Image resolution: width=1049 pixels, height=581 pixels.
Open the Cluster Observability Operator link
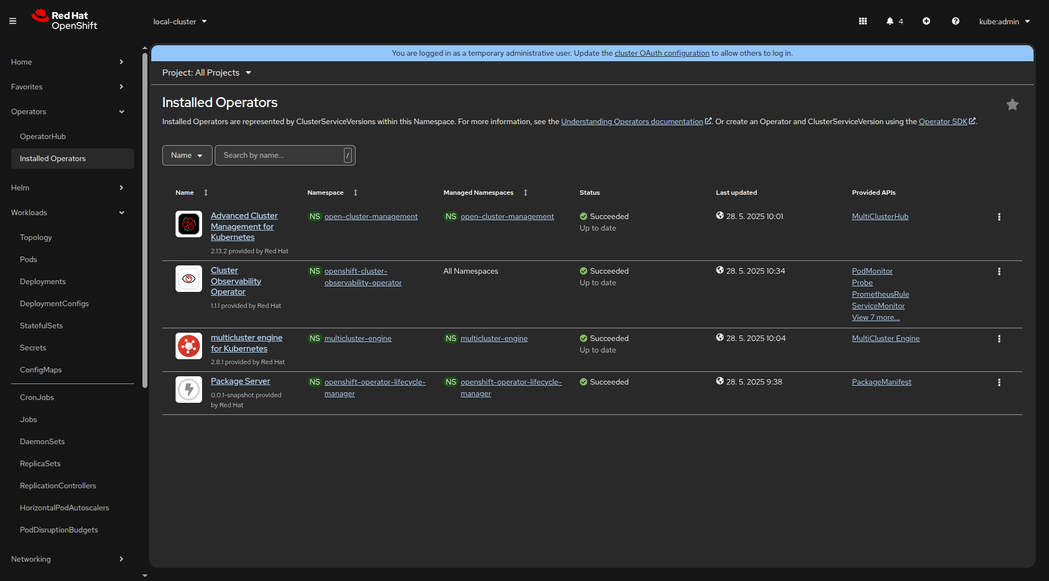tap(236, 281)
